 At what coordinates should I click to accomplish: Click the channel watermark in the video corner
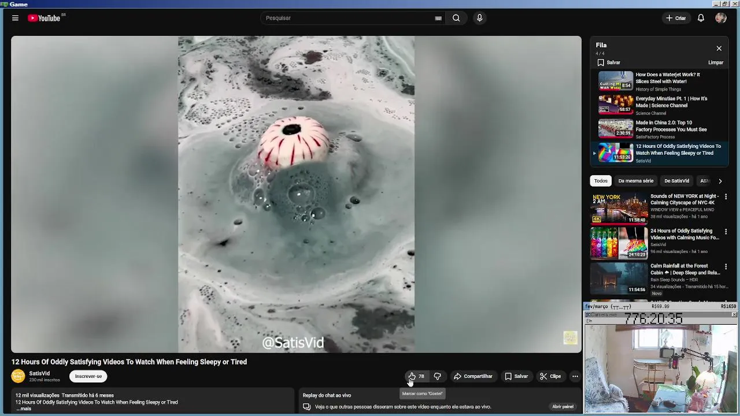(570, 337)
